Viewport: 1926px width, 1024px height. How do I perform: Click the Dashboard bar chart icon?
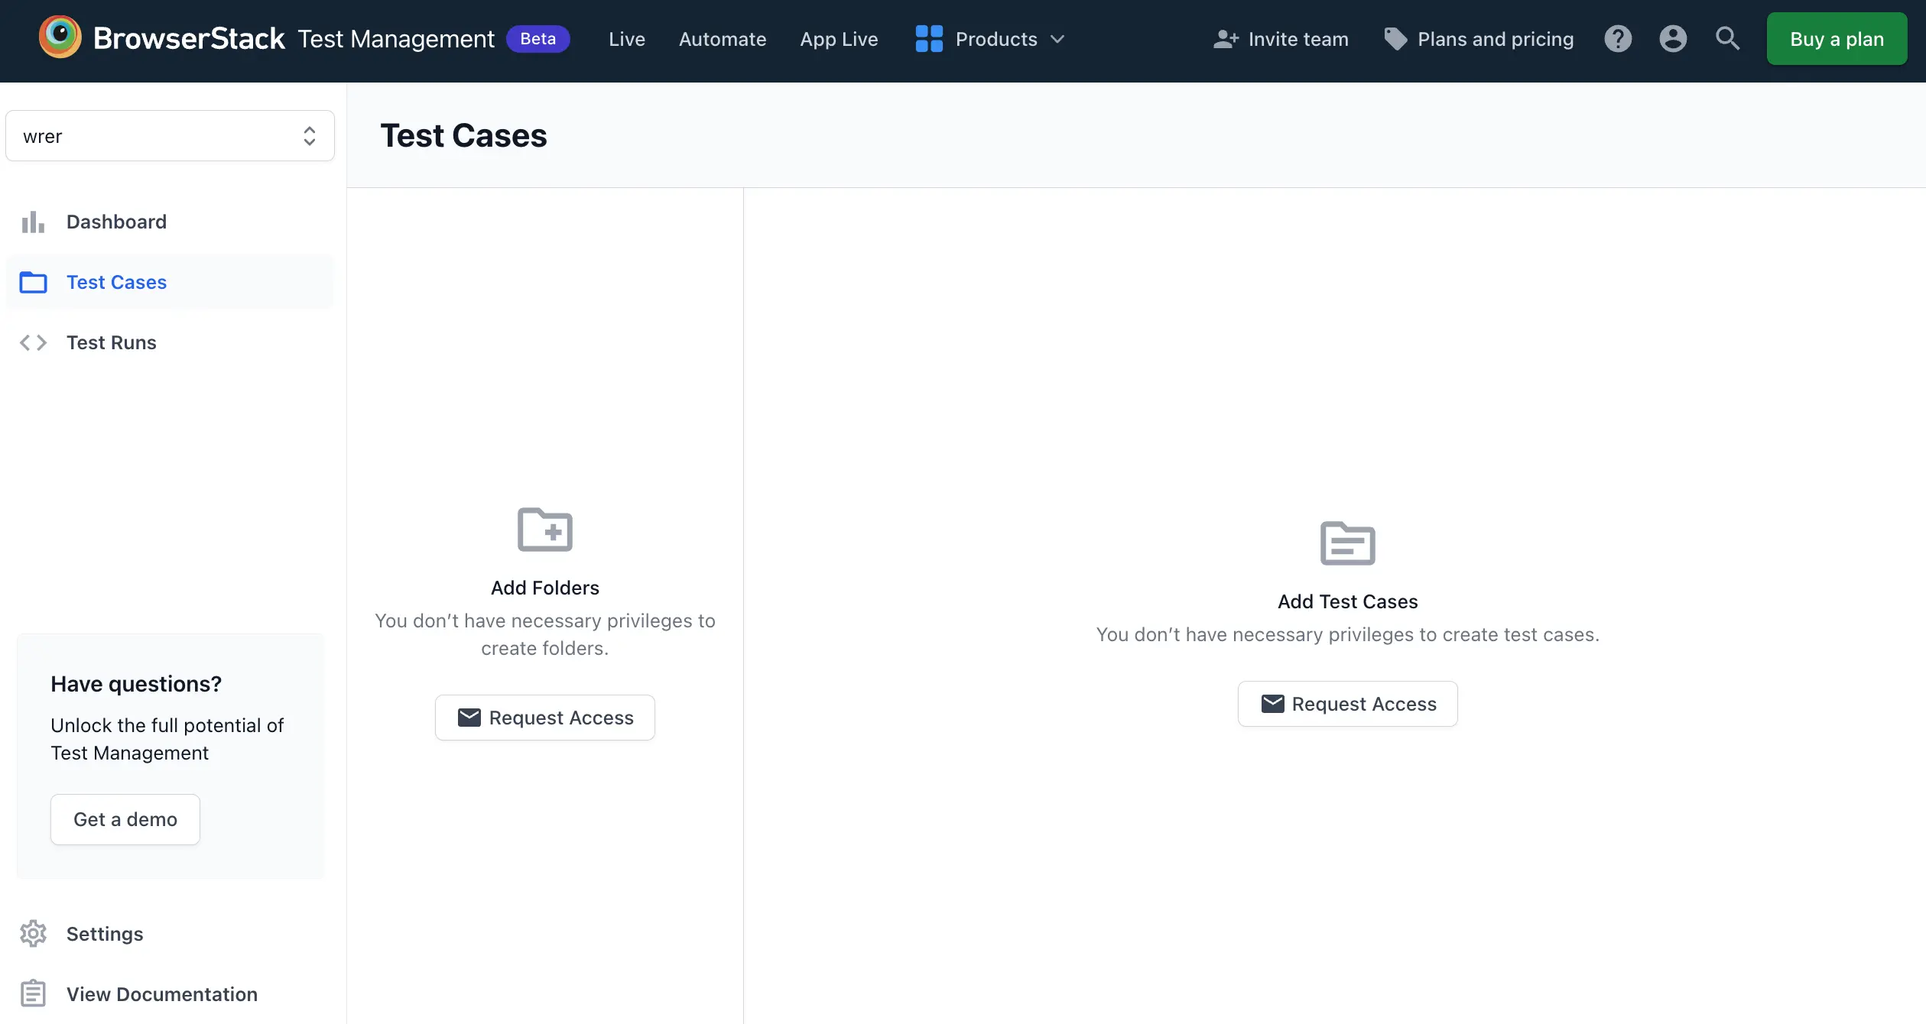pos(33,222)
